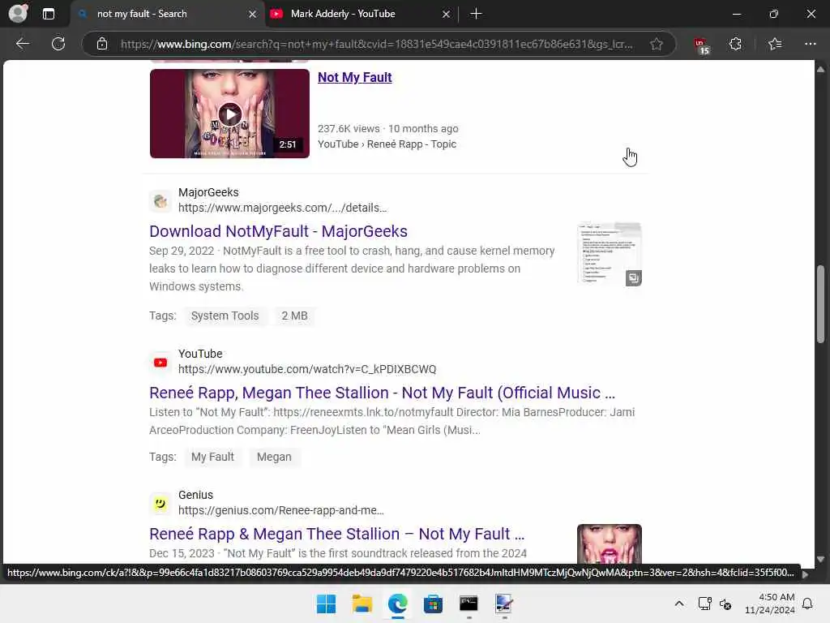Open 'Download NotMyFault - MajorGeeks' result
830x623 pixels.
(x=279, y=231)
